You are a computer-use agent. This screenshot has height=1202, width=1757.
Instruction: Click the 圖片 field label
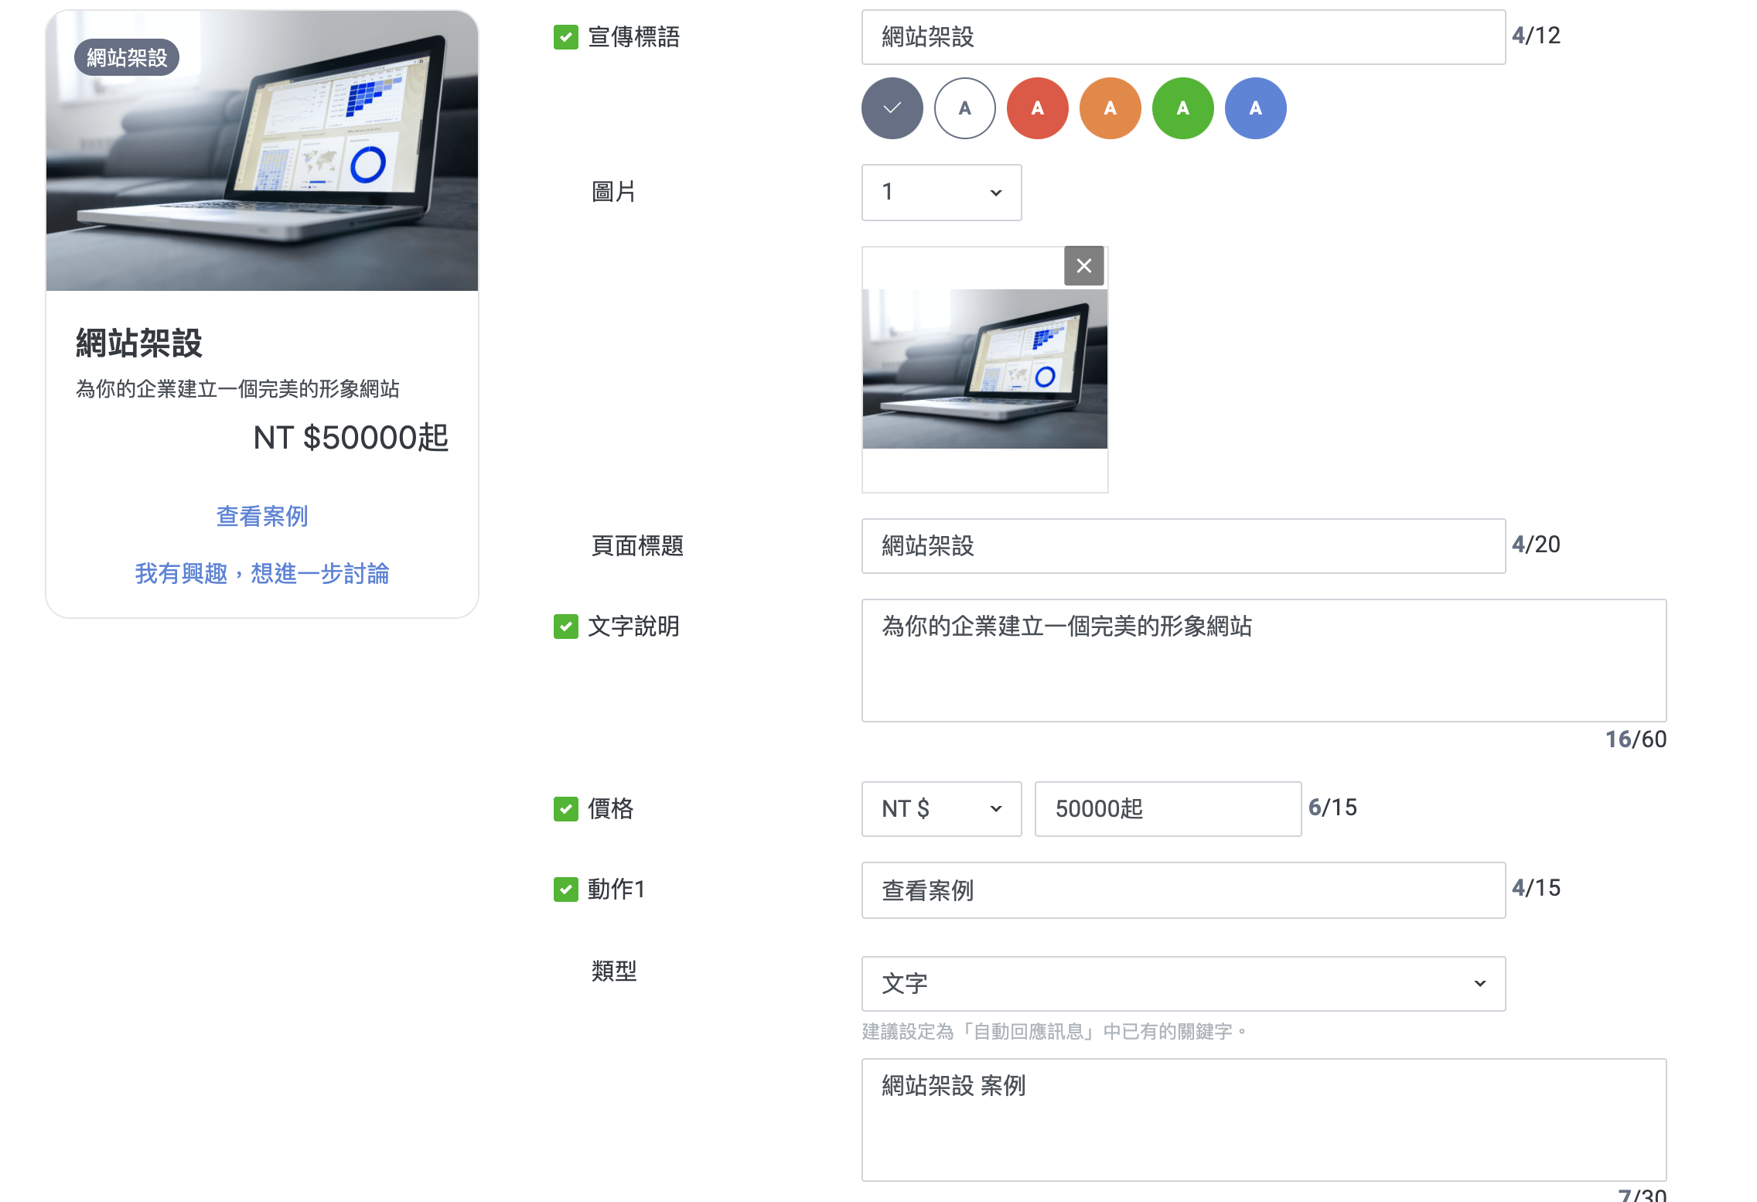614,192
